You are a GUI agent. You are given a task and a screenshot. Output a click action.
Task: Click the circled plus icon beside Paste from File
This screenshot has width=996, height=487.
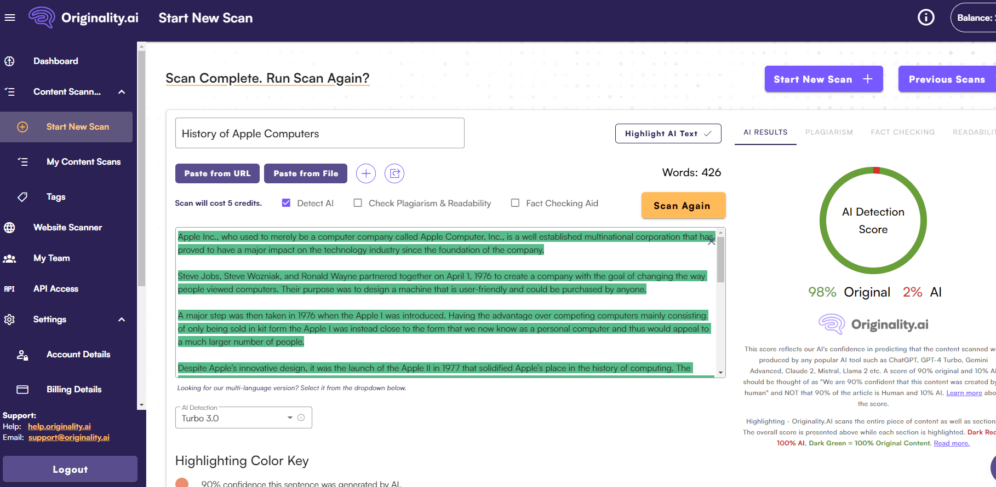point(366,173)
